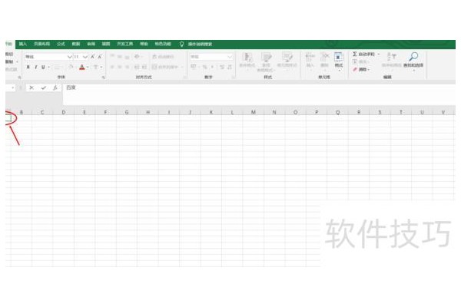This screenshot has height=307, width=461.
Task: Click the cell borders icon
Action: coord(57,67)
